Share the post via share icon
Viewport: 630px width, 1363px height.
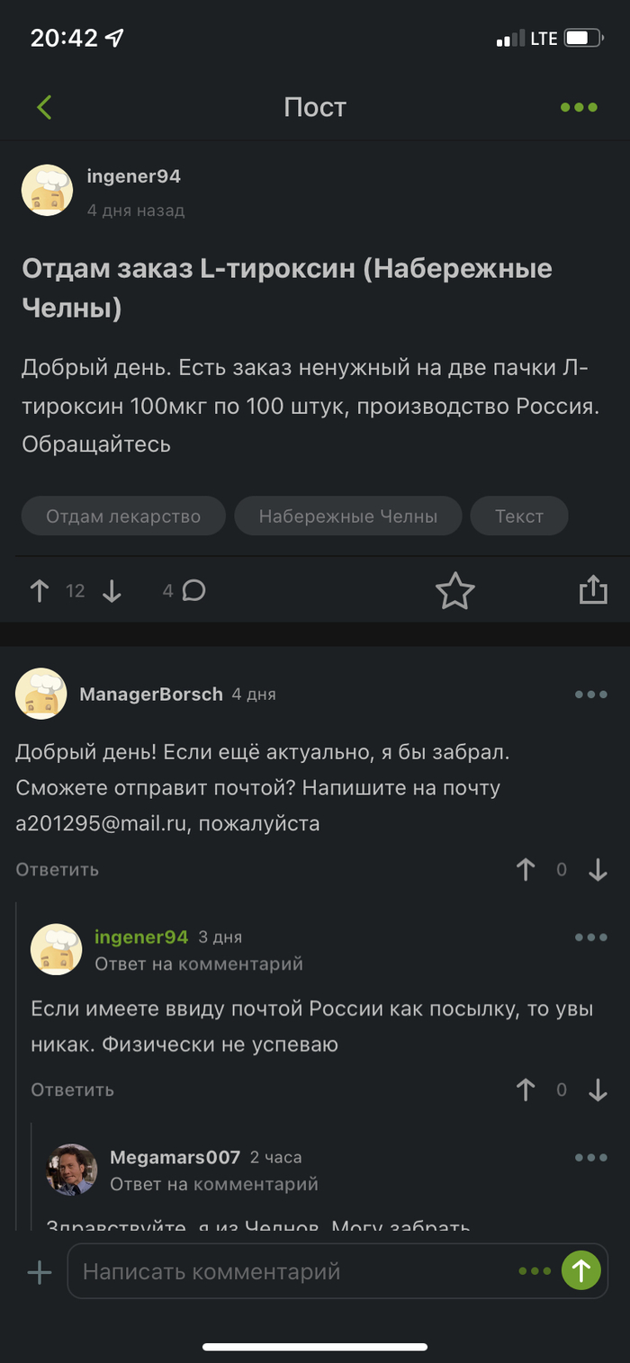[593, 591]
